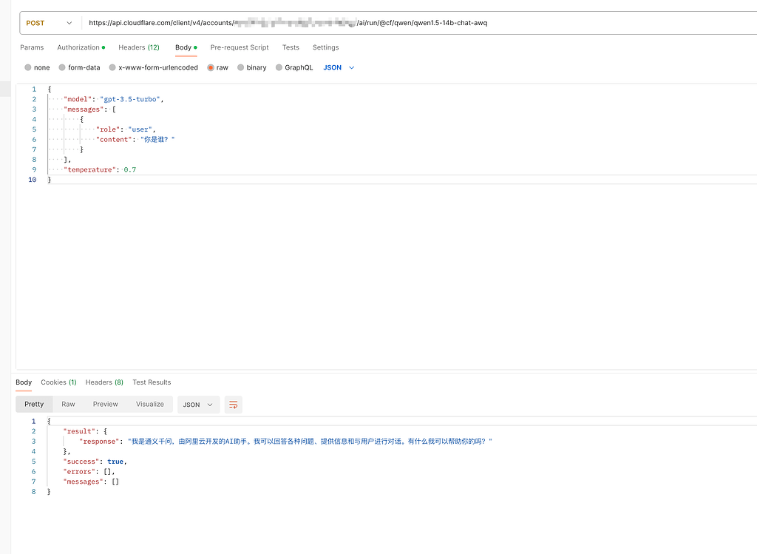757x554 pixels.
Task: Open the POST method dropdown
Action: (49, 23)
